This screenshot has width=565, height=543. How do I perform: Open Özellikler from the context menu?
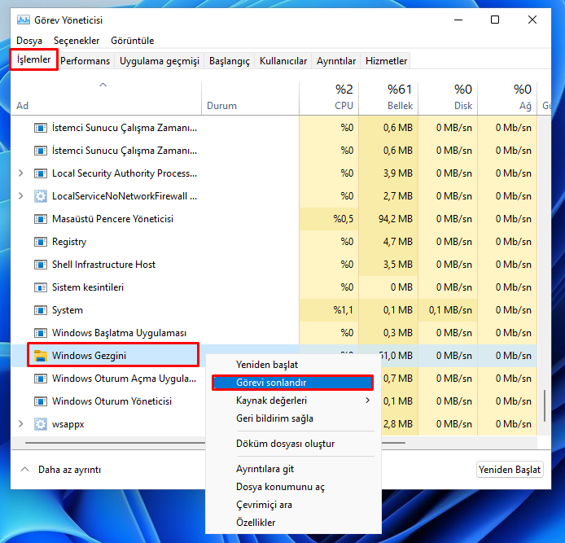point(293,523)
